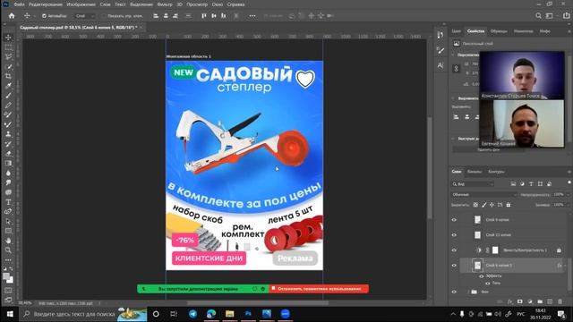
Task: Click the foreground color swatch
Action: coord(6,276)
